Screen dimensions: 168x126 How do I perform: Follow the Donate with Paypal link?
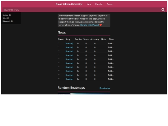(x=90, y=25)
